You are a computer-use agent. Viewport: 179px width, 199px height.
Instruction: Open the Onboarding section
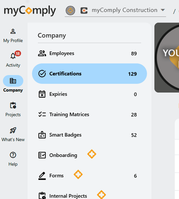pos(89,155)
